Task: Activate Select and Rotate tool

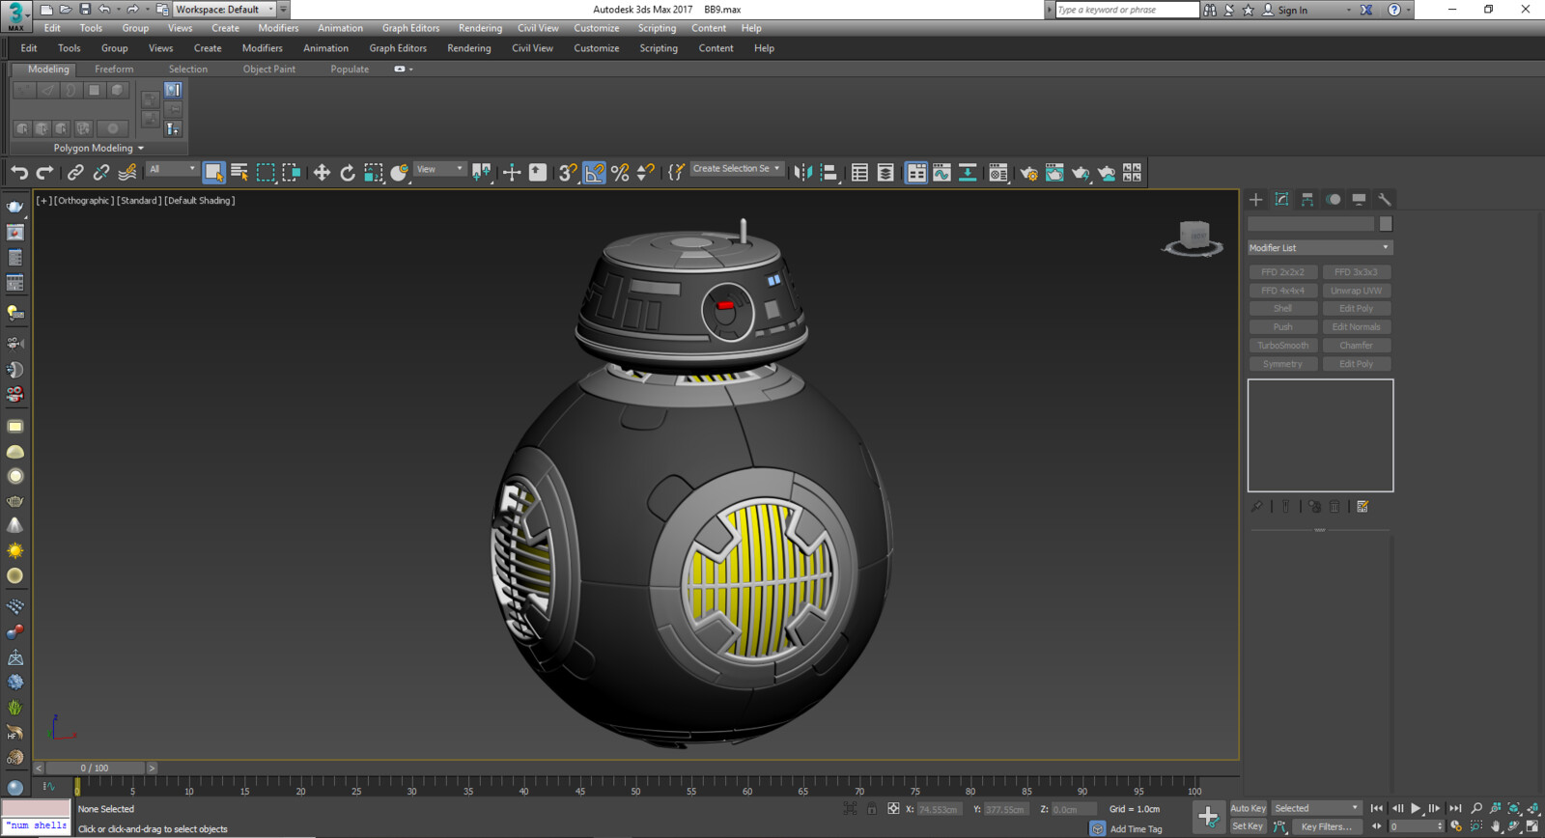Action: pos(348,173)
